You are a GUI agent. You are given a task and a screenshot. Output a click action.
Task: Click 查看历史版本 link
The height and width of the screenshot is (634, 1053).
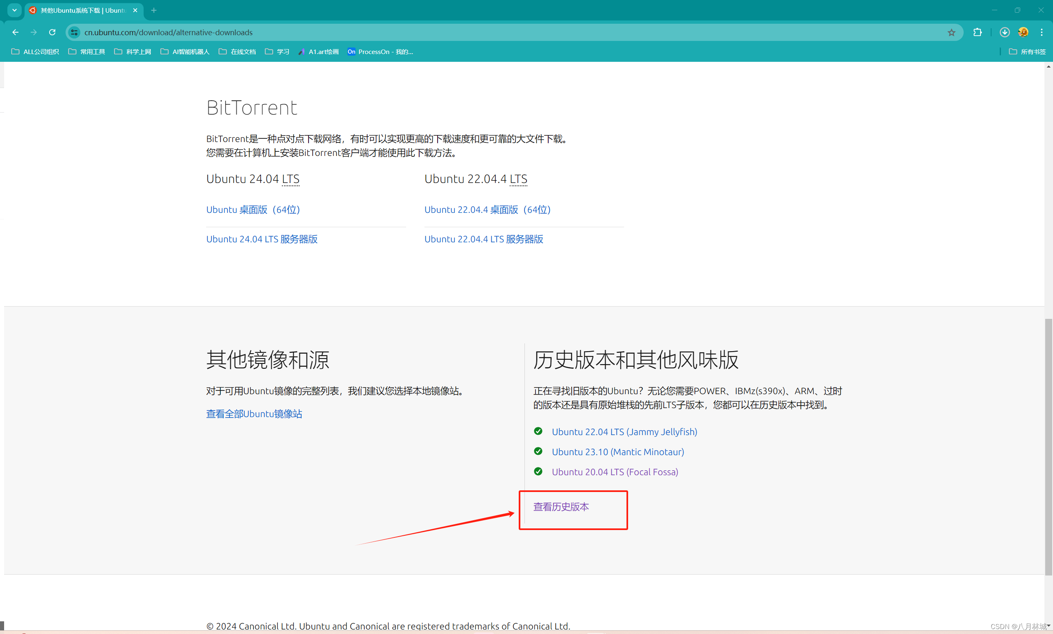[x=561, y=507]
